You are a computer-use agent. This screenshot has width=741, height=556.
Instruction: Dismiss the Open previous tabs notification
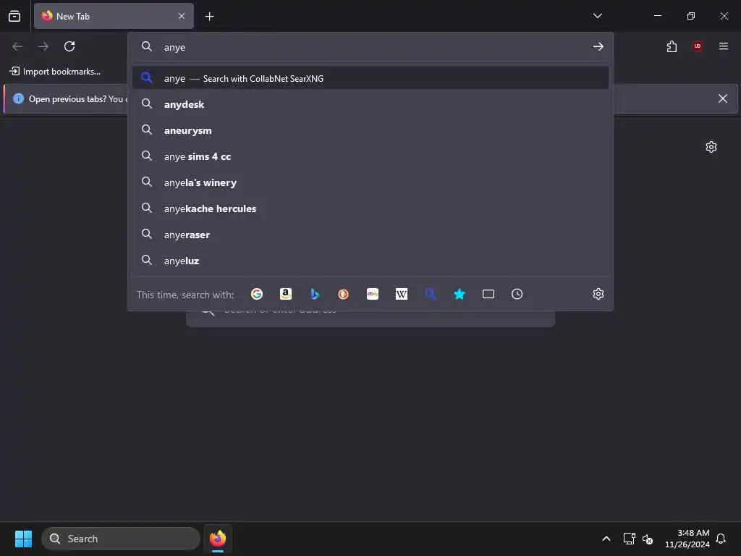tap(723, 98)
